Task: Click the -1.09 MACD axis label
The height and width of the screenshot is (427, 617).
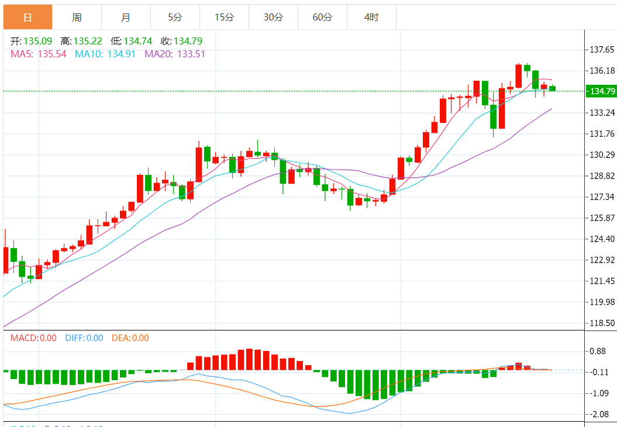Action: coord(599,393)
